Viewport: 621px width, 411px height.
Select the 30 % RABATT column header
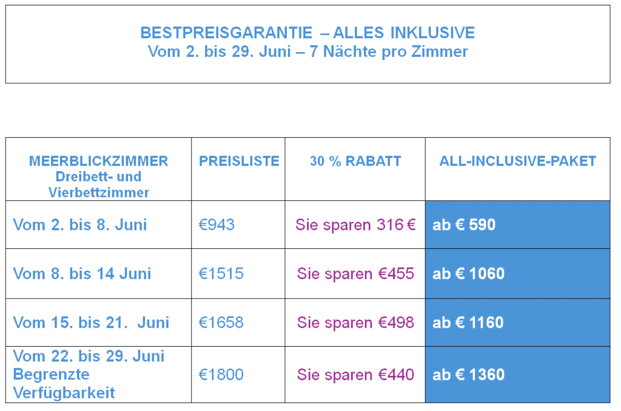(355, 161)
